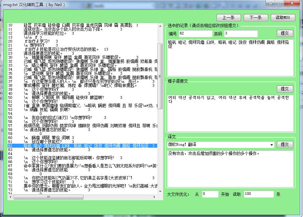This screenshot has height=217, width=303.
Task: Go to next entry with 下一条
Action: click(255, 17)
